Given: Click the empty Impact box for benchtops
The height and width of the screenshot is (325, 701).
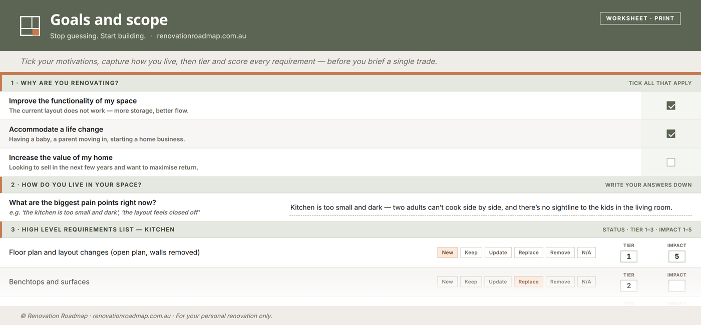Looking at the screenshot, I should (x=677, y=286).
